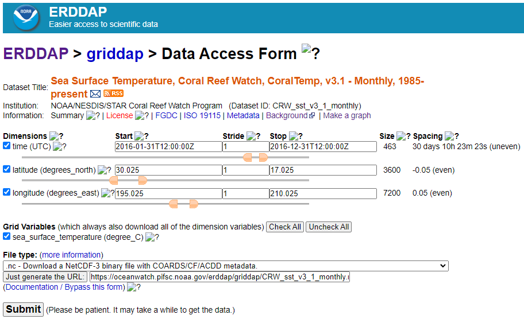The width and height of the screenshot is (524, 323).
Task: Click the latitude Start input field
Action: point(168,170)
